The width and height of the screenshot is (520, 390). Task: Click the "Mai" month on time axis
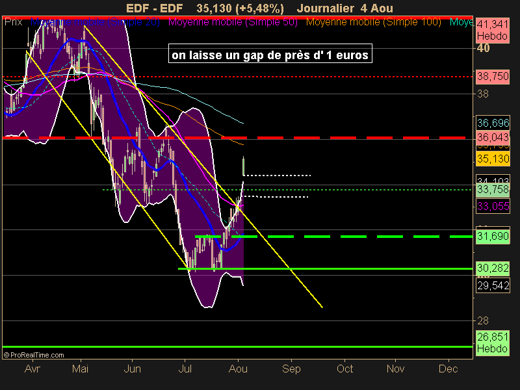pyautogui.click(x=80, y=369)
